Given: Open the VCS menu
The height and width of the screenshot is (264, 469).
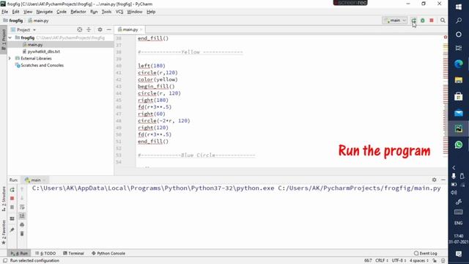Looking at the screenshot, I should [x=119, y=12].
